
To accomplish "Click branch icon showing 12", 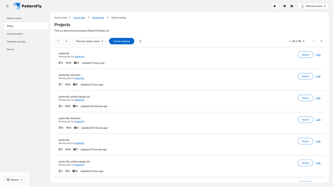I will [60, 63].
